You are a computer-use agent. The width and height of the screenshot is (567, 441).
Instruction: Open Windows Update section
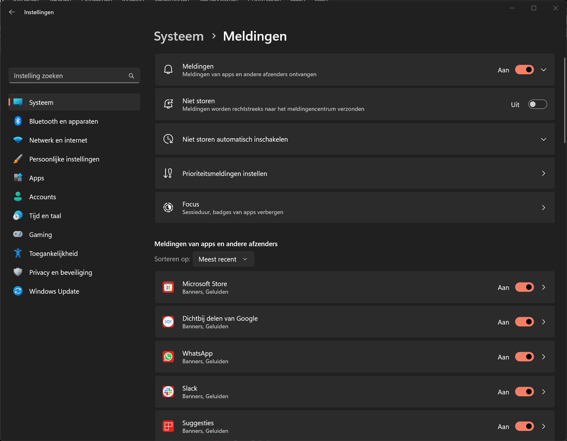coord(74,291)
